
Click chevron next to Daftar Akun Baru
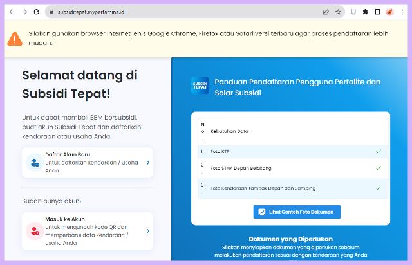click(x=148, y=163)
